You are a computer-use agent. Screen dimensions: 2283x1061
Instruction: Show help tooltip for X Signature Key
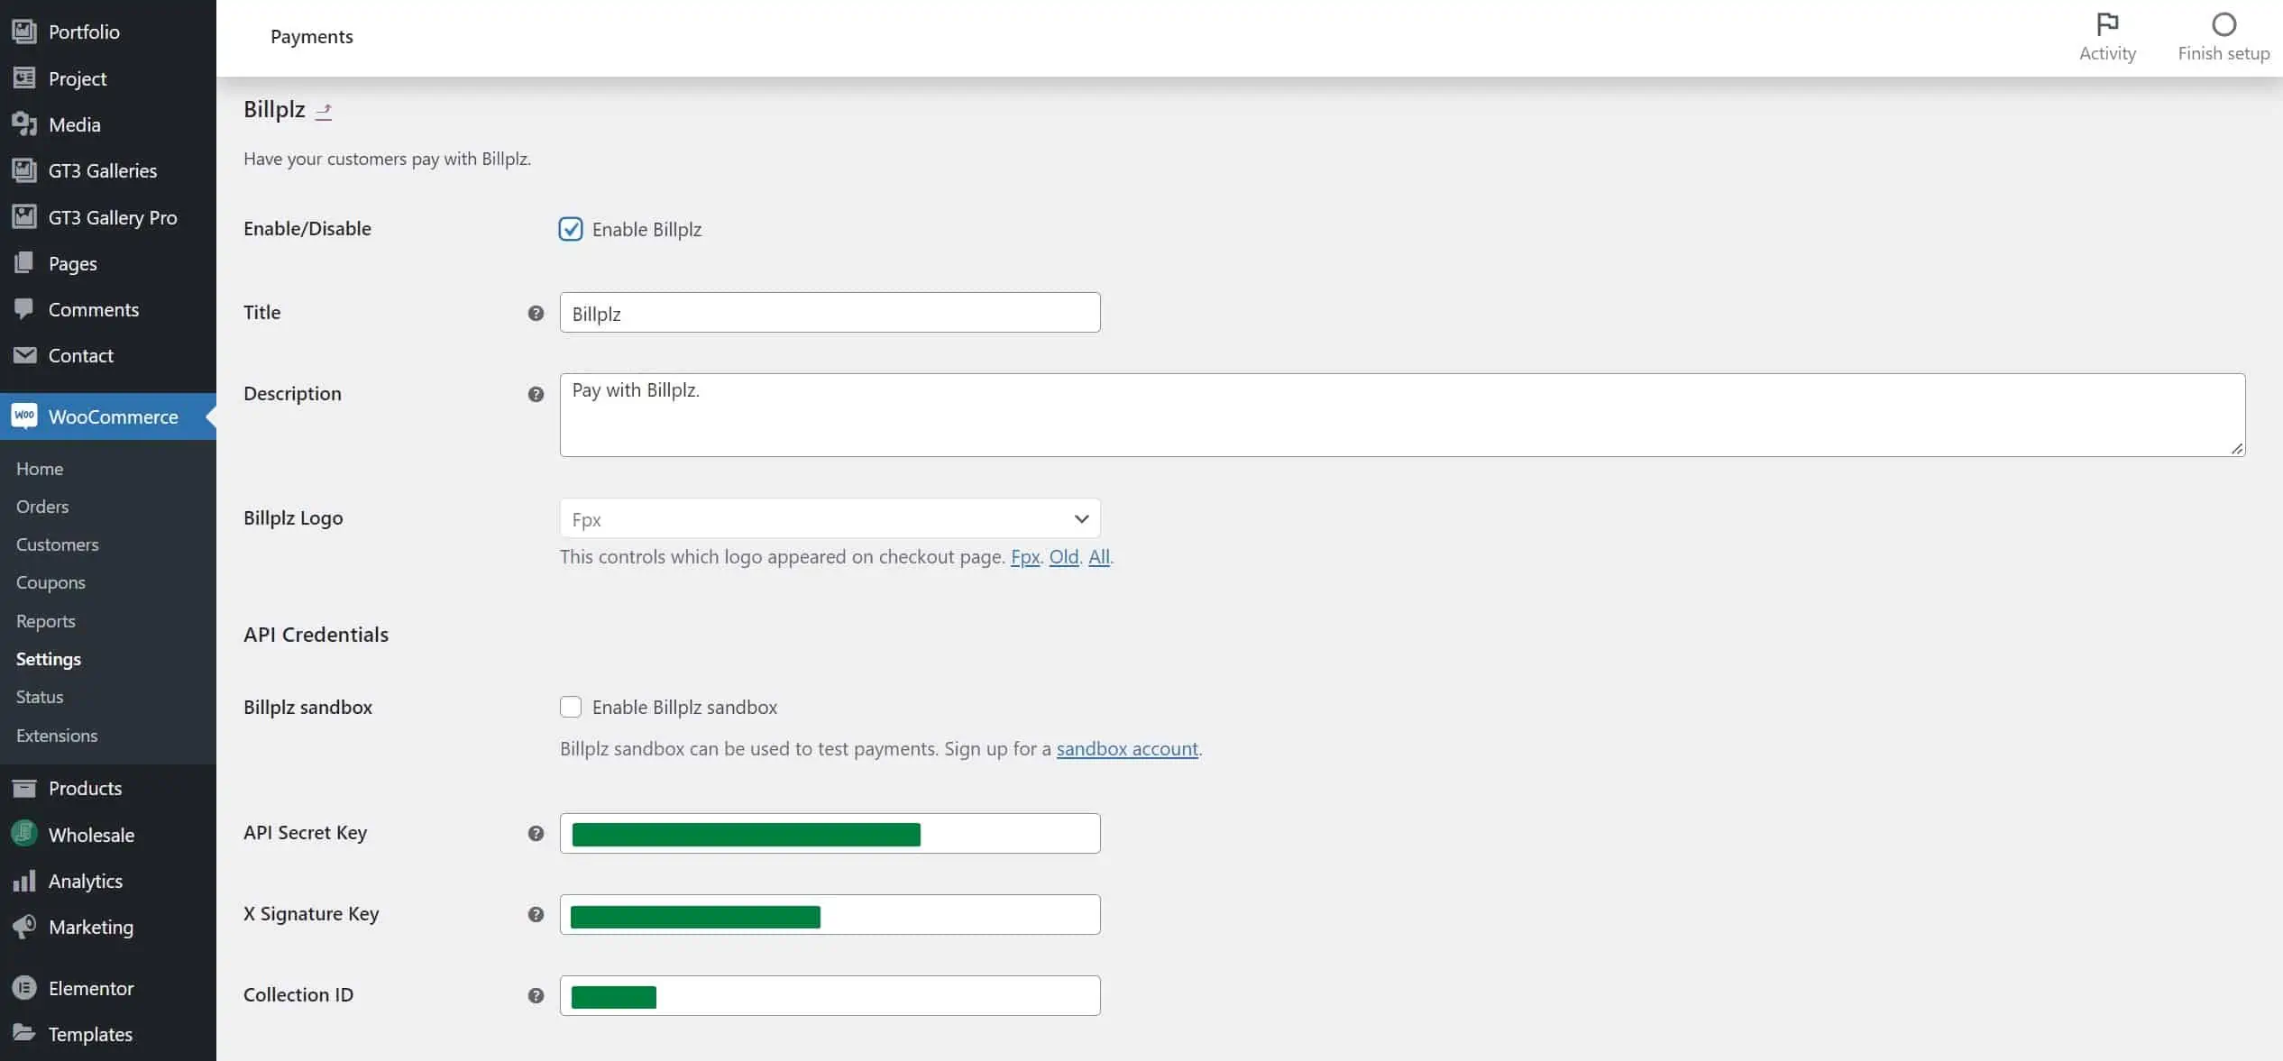point(536,914)
